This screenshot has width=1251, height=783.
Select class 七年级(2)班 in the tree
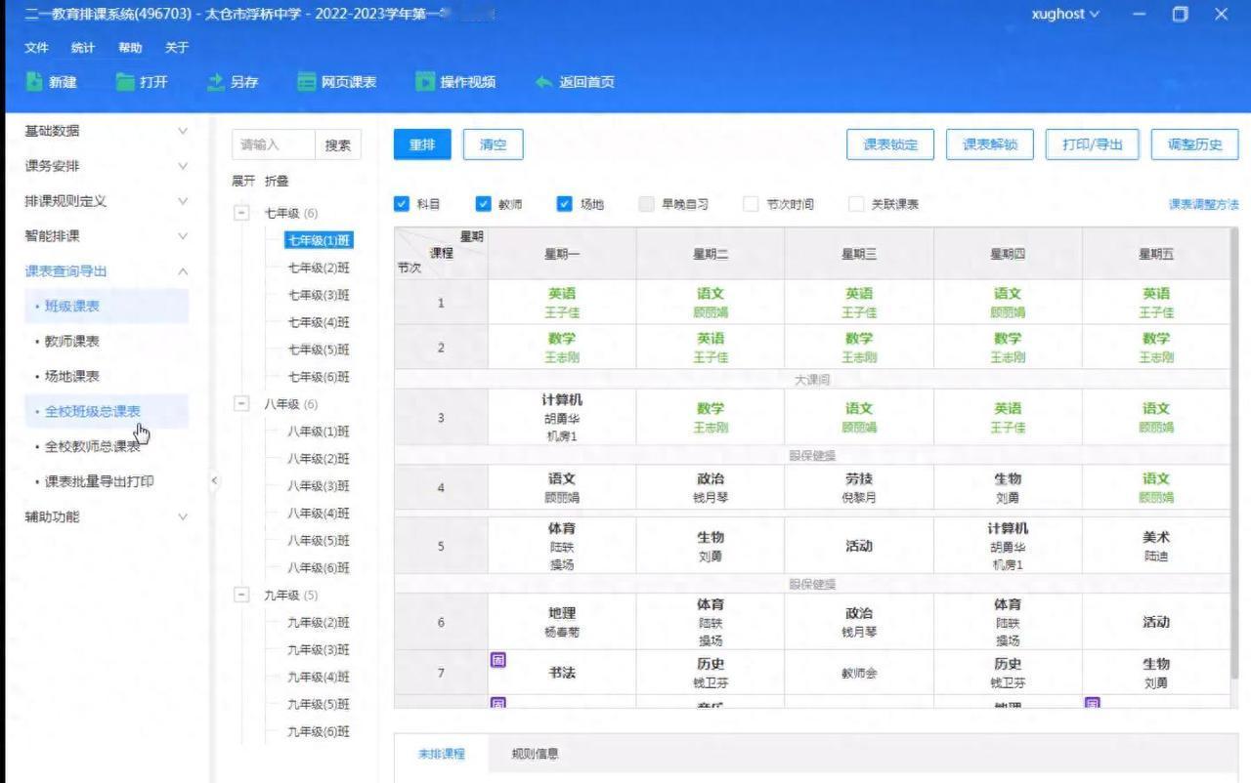319,268
